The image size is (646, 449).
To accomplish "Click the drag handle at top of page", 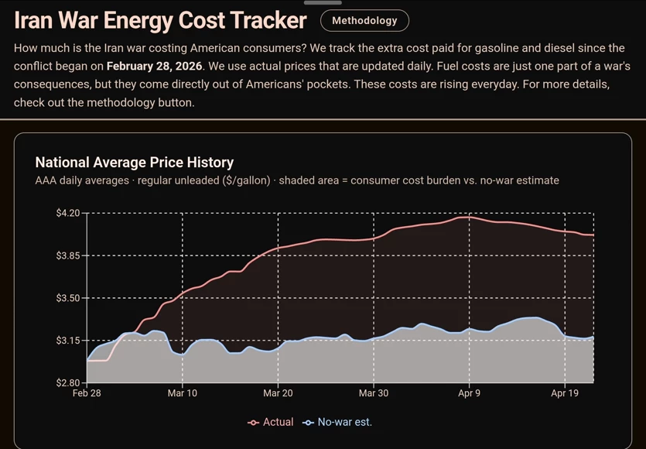I will pos(323,2).
